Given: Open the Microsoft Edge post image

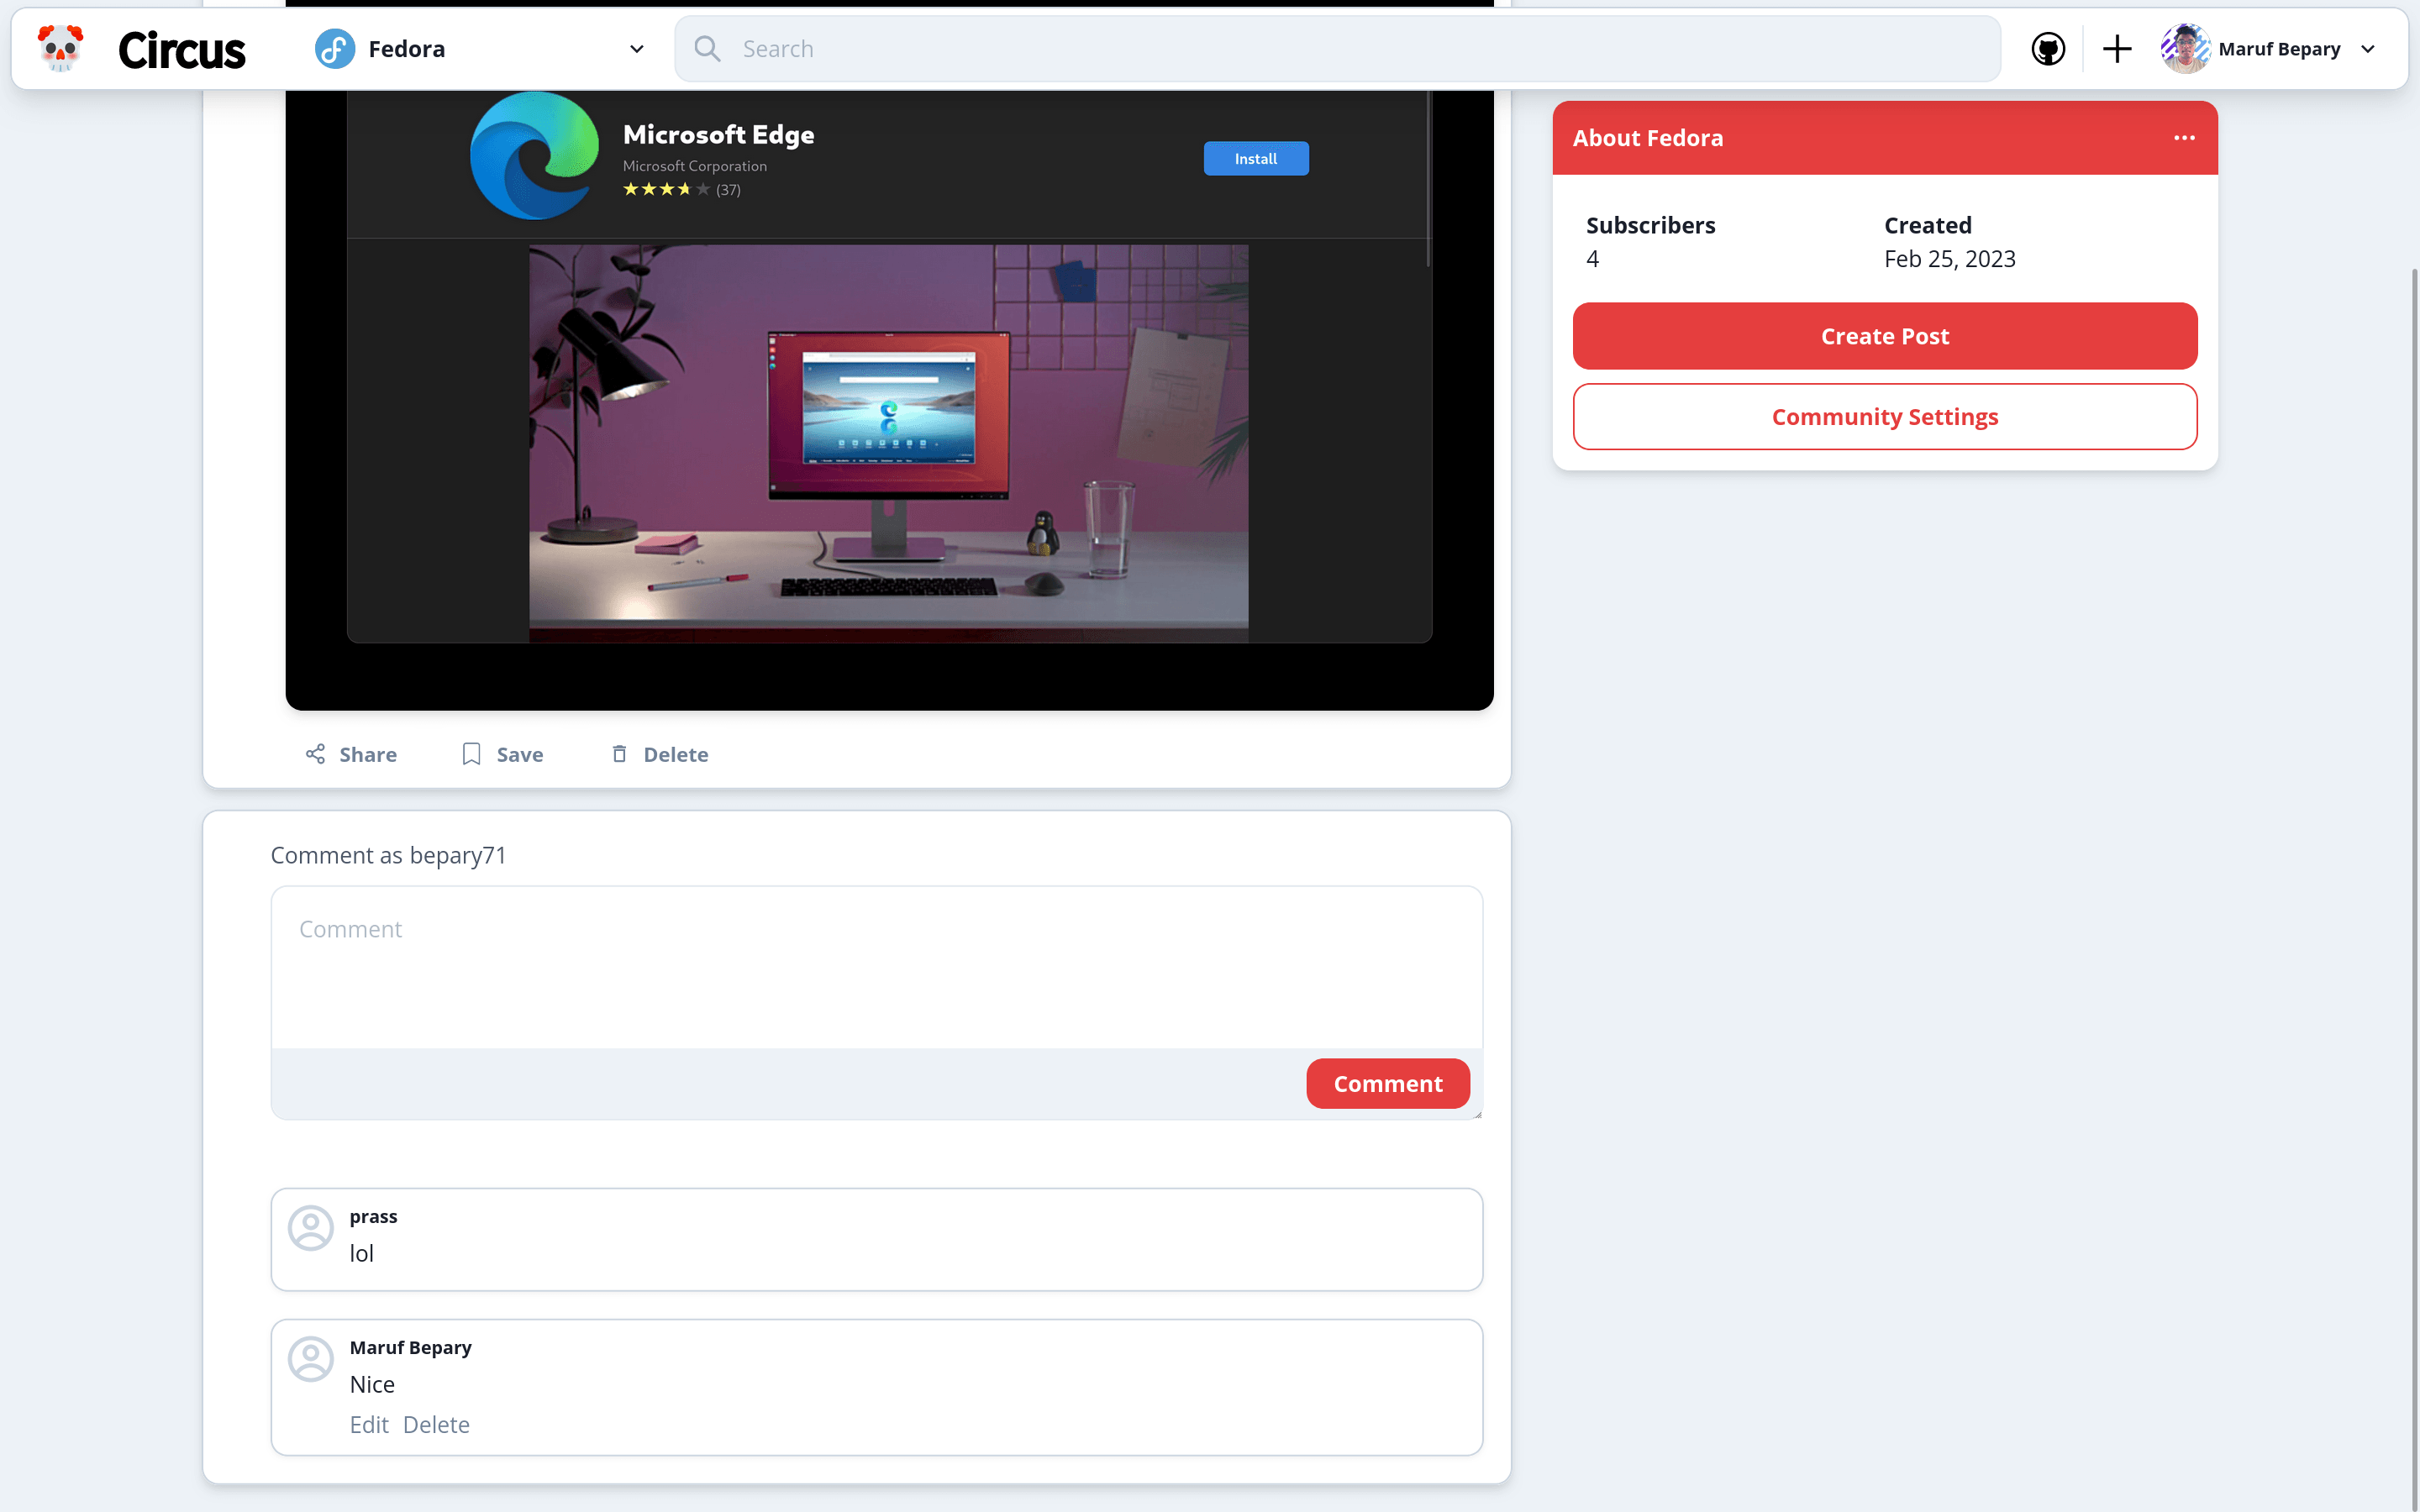Looking at the screenshot, I should (889, 400).
